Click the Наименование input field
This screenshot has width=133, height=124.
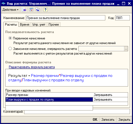pos(66,18)
